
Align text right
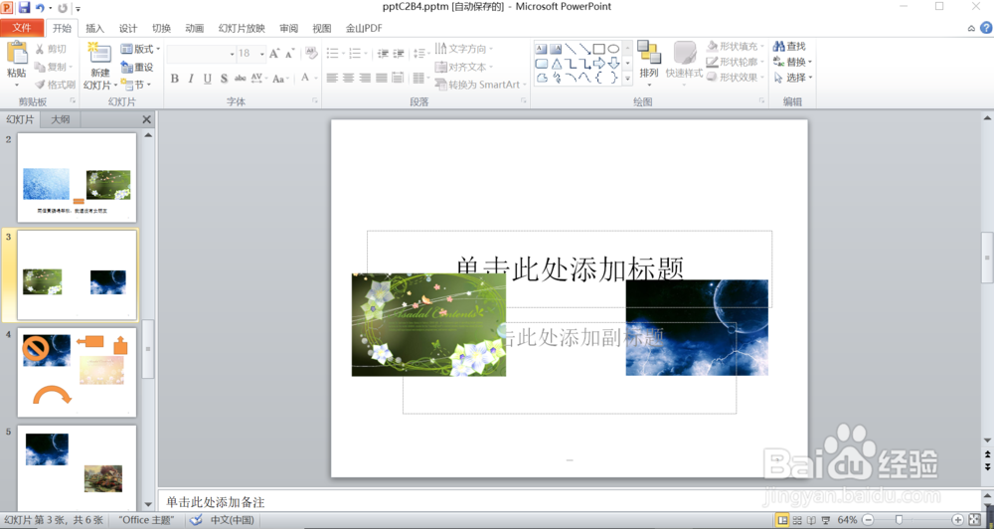(365, 78)
